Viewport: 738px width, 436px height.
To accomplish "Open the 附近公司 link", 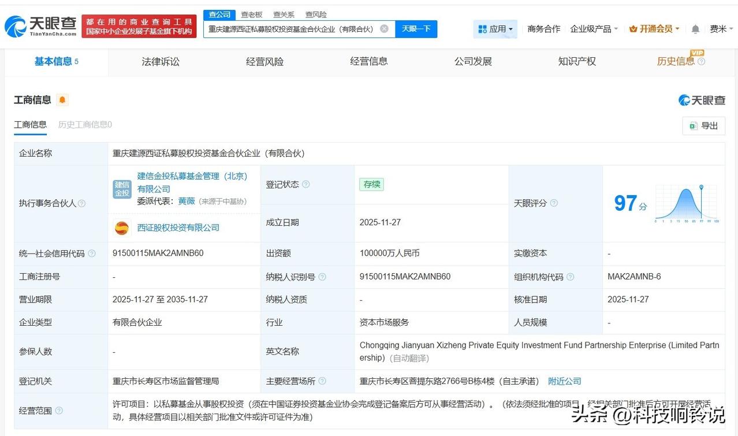I will 564,381.
